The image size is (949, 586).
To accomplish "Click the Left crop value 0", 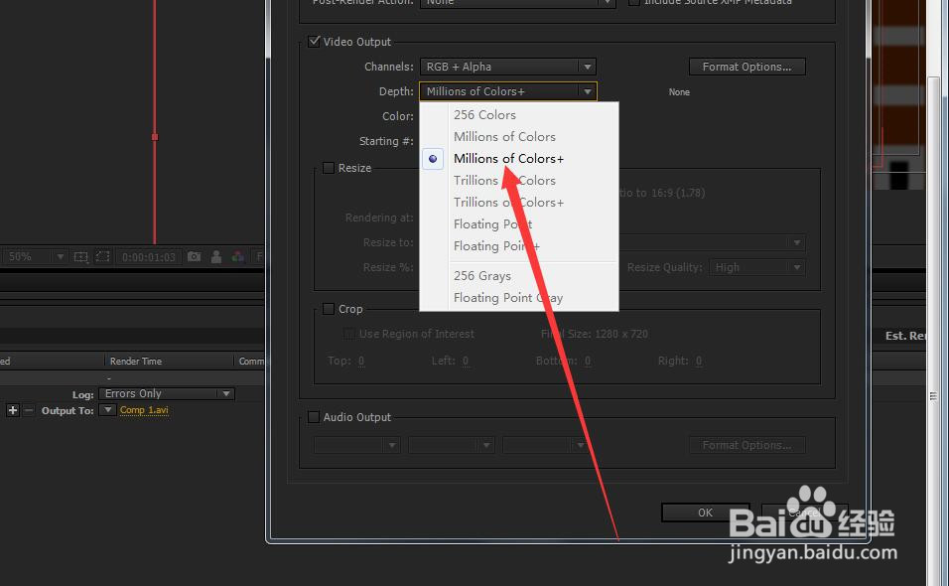I will [x=466, y=361].
